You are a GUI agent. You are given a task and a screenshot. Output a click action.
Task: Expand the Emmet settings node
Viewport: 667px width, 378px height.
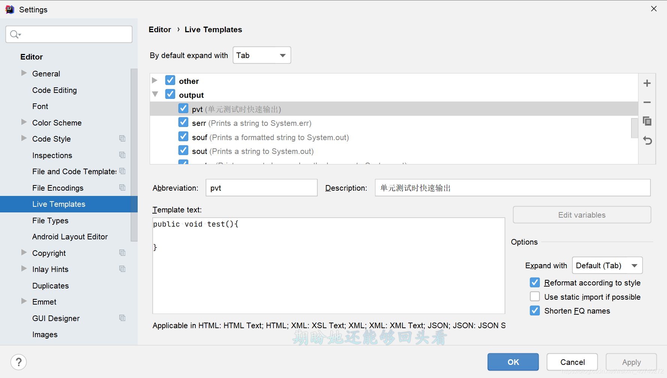[x=24, y=301]
